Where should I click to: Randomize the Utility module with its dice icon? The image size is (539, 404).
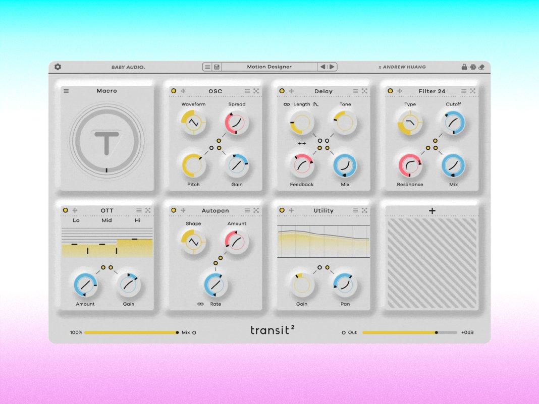tap(364, 210)
